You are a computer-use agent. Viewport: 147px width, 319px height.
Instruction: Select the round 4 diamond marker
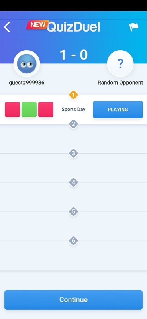click(x=73, y=183)
